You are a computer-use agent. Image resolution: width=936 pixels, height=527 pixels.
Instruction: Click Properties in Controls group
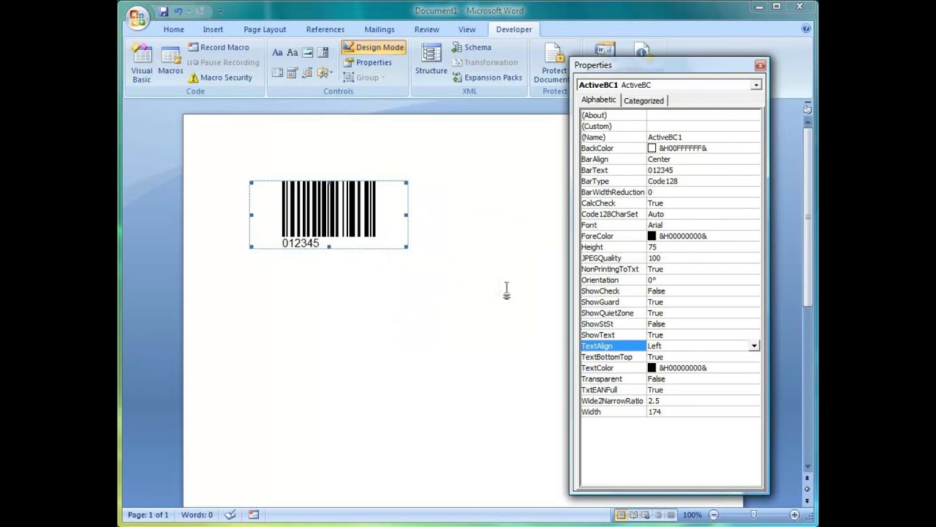click(368, 62)
